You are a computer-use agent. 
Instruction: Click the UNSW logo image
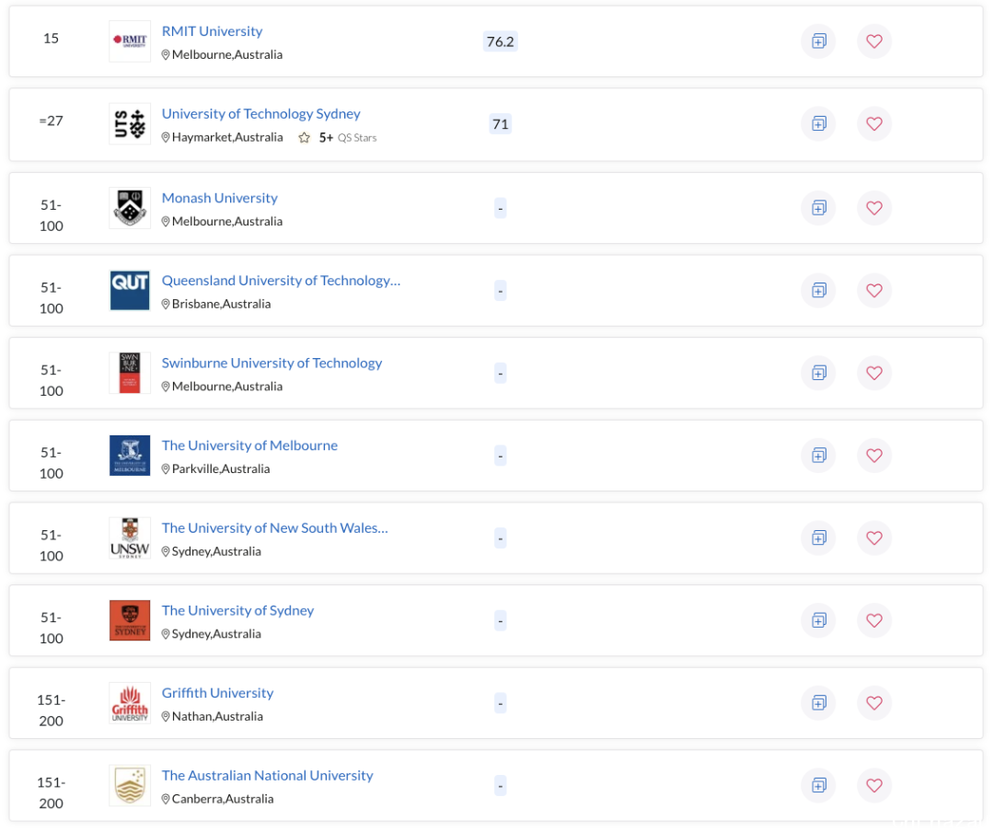tap(130, 537)
